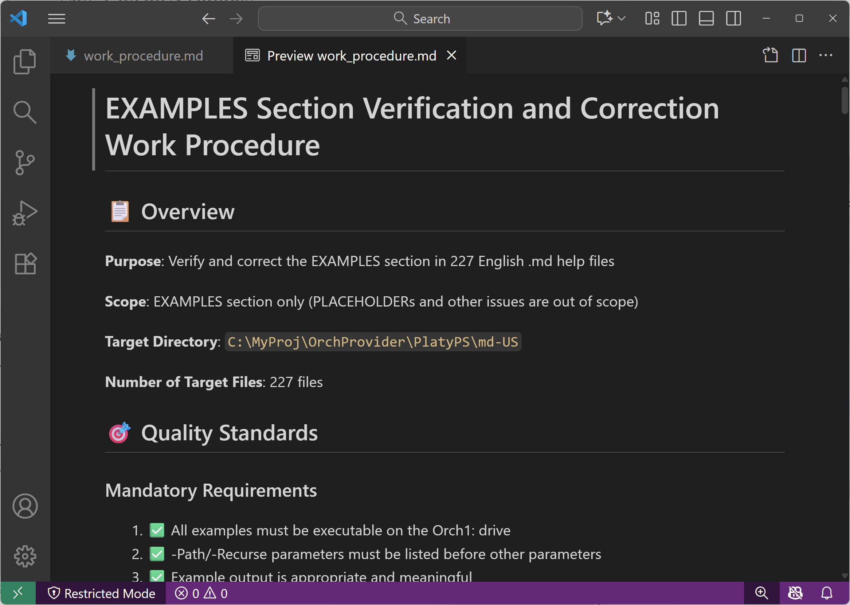850x605 pixels.
Task: Click the command center Search box
Action: point(420,18)
